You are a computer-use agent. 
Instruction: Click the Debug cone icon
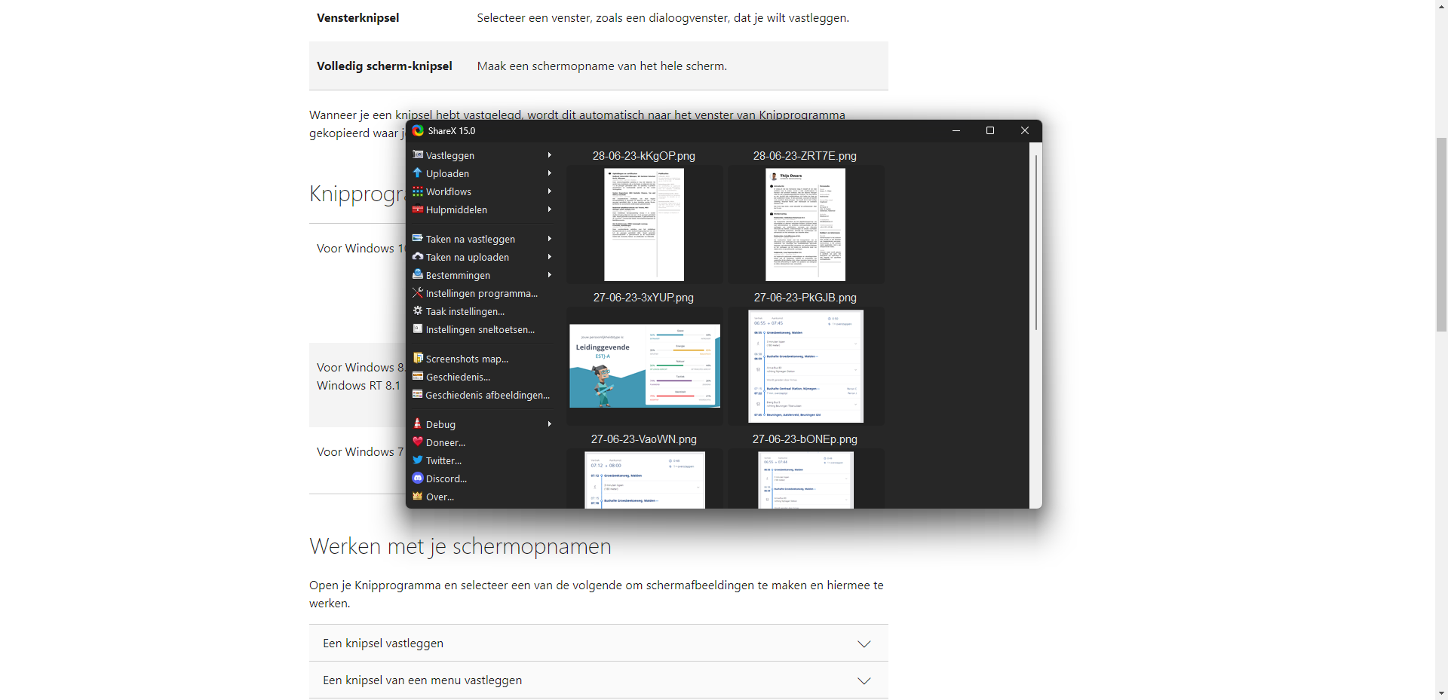coord(417,424)
